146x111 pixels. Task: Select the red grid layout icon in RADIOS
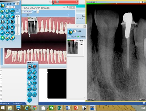34,66
